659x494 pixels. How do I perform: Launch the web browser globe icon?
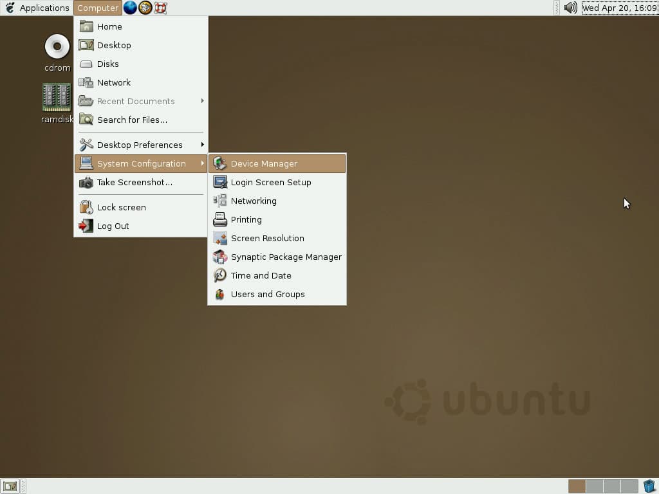(131, 8)
